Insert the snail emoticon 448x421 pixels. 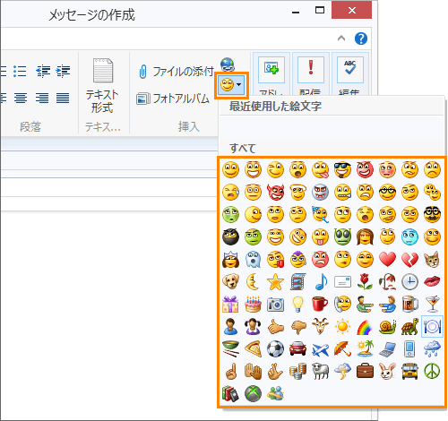pyautogui.click(x=387, y=327)
